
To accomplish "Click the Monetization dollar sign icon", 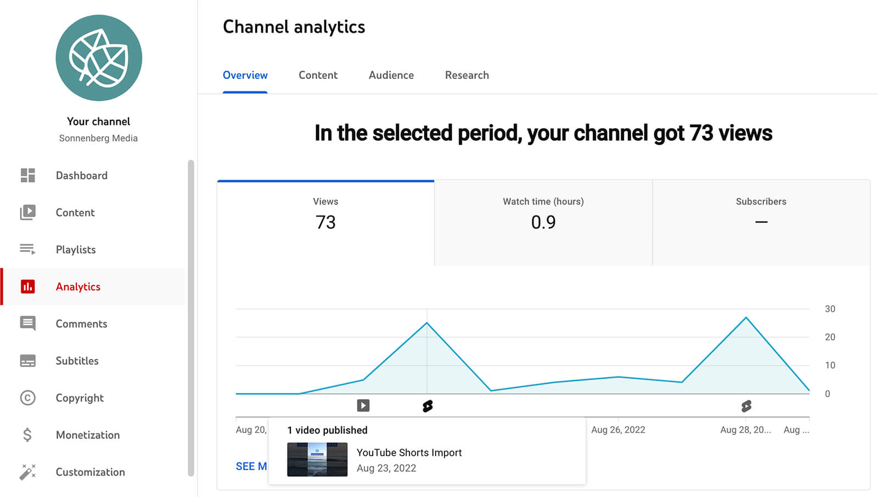I will click(x=27, y=435).
